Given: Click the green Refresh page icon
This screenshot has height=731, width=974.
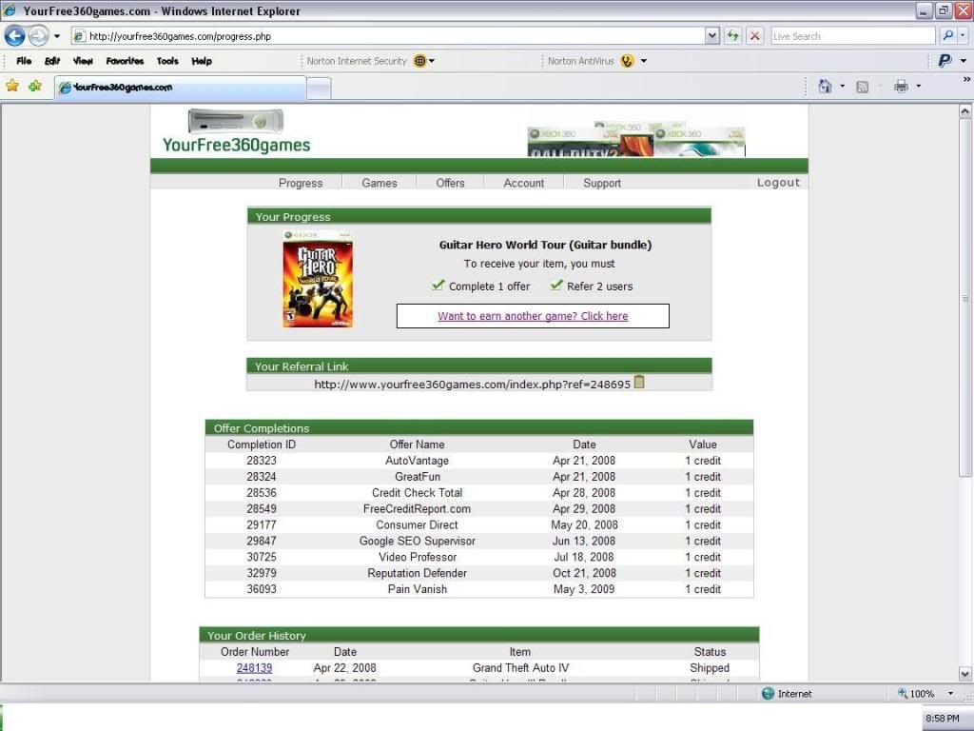Looking at the screenshot, I should click(x=733, y=36).
